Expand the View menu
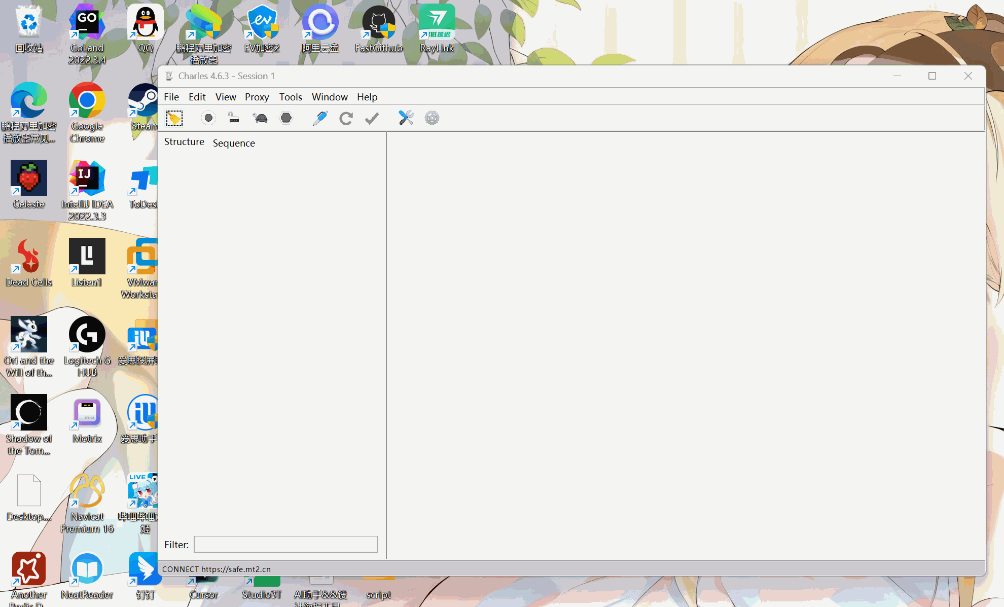 (225, 97)
